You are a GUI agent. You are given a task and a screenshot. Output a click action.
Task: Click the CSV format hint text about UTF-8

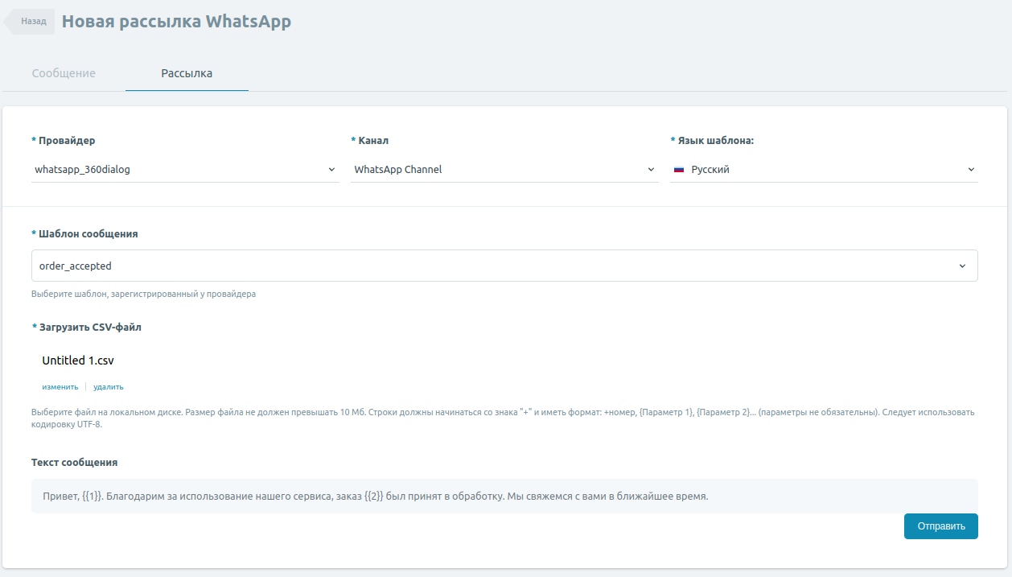click(504, 418)
